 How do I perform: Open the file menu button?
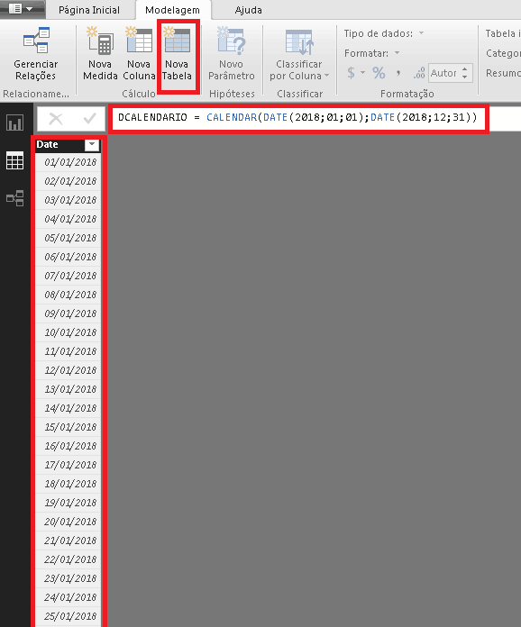[x=21, y=8]
